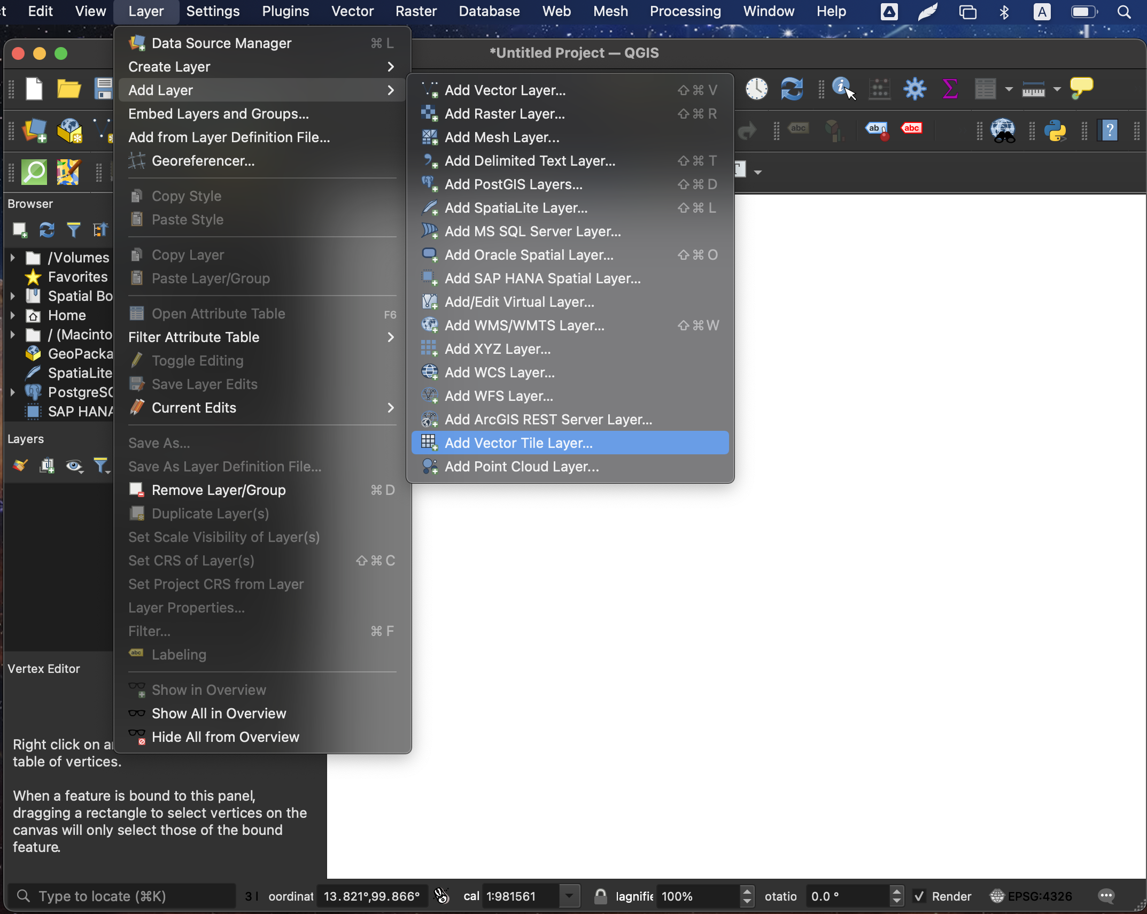The image size is (1147, 914).
Task: Open Statistical Summary sigma icon
Action: [950, 89]
